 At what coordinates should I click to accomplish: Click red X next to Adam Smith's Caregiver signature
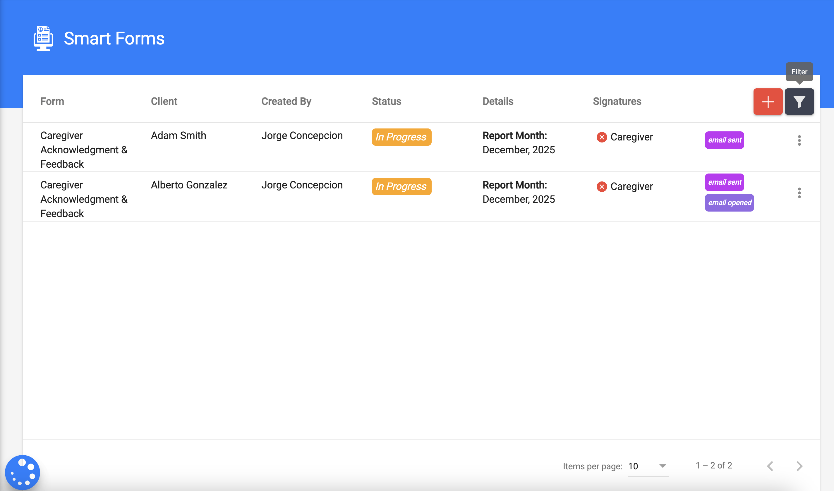[601, 137]
